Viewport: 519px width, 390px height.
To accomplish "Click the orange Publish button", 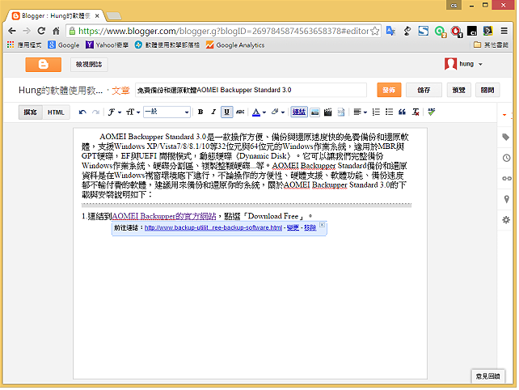I will point(389,90).
